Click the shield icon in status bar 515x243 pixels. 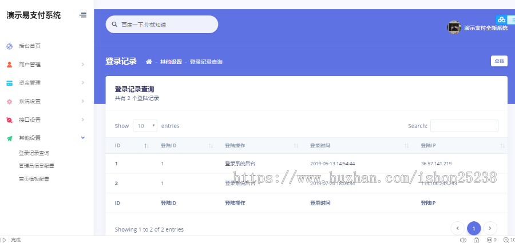[489, 240]
